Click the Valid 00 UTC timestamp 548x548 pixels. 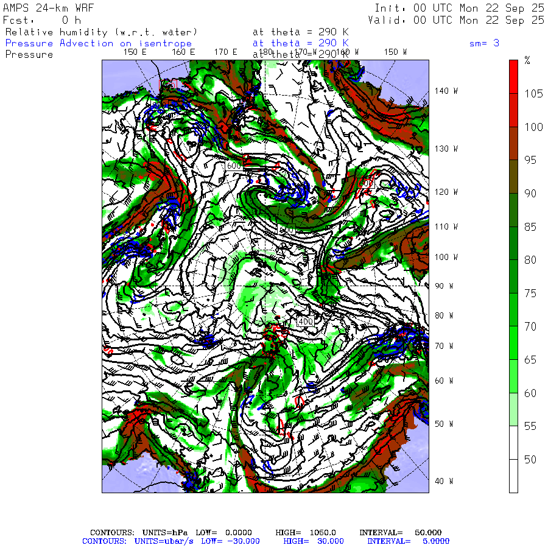tap(456, 20)
